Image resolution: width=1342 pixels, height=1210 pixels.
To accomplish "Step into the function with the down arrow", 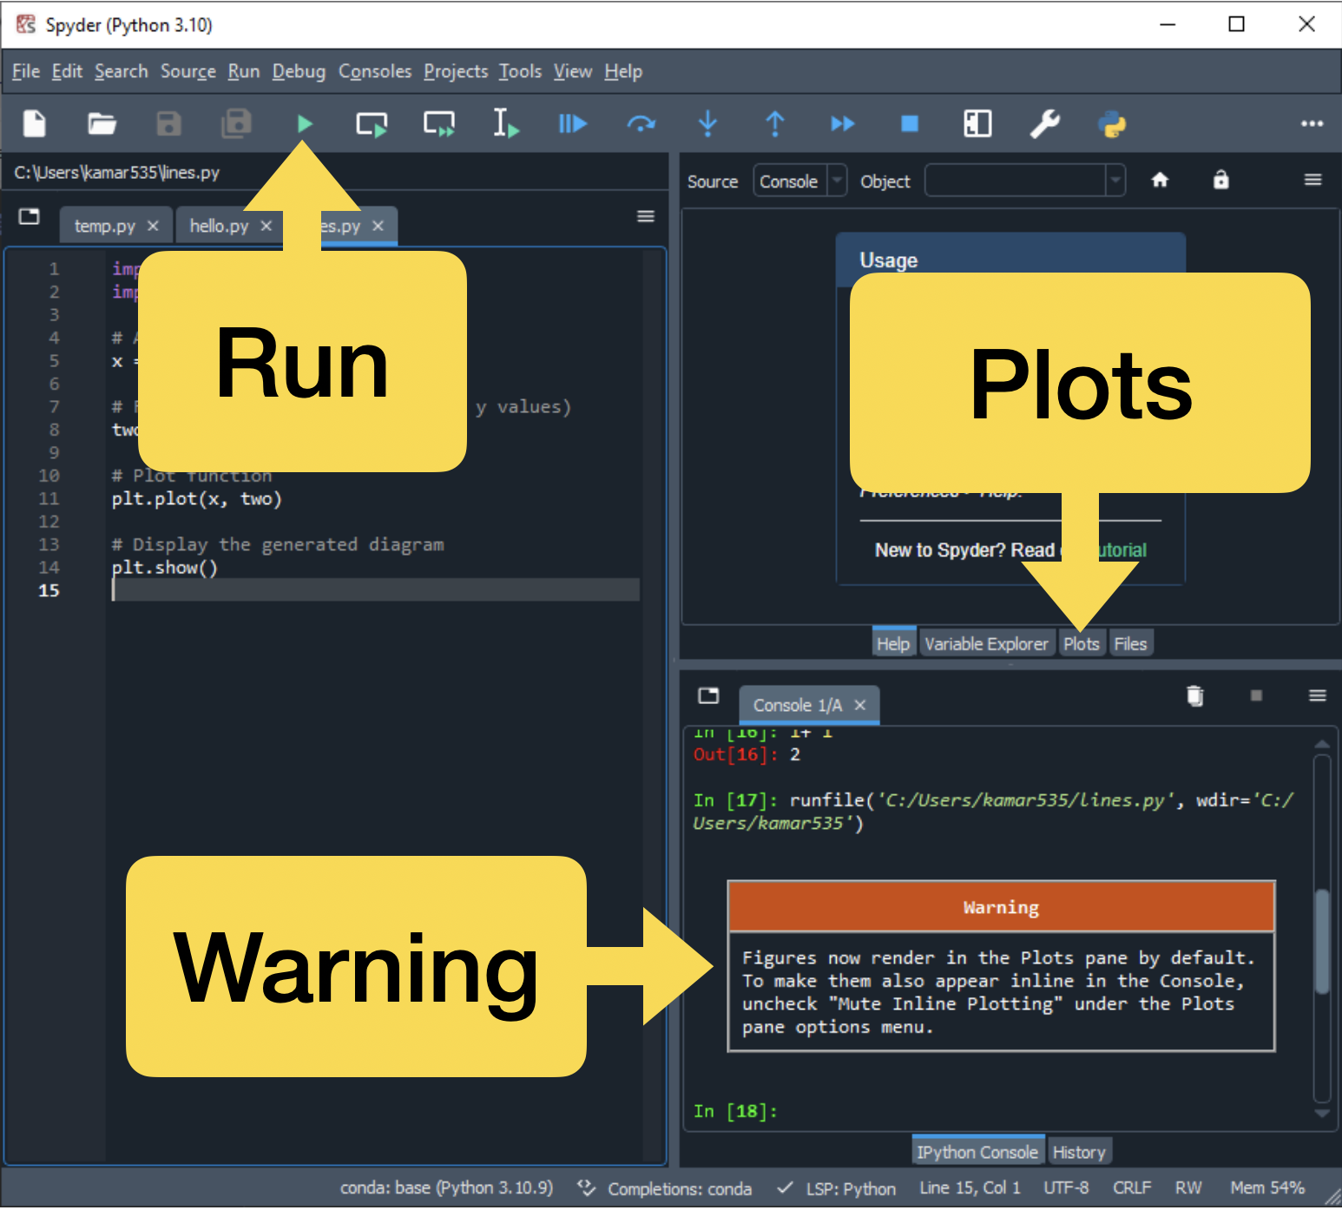I will [707, 124].
